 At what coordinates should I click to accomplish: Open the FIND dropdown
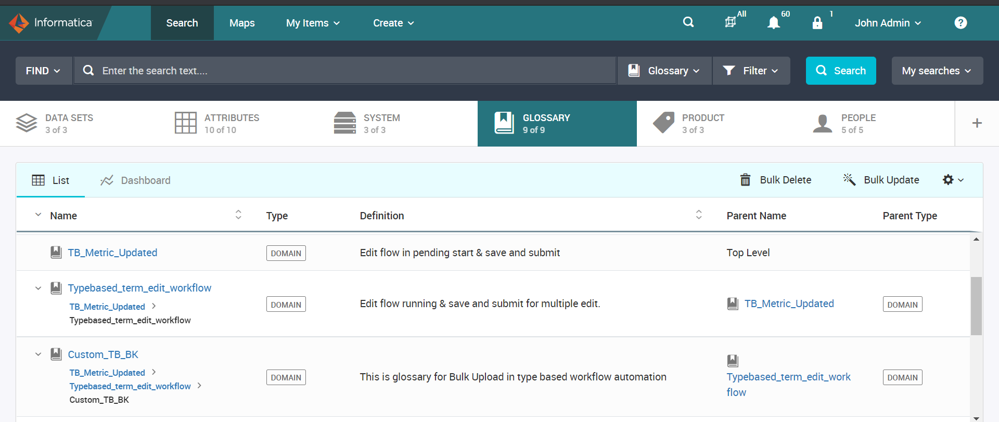pyautogui.click(x=44, y=71)
